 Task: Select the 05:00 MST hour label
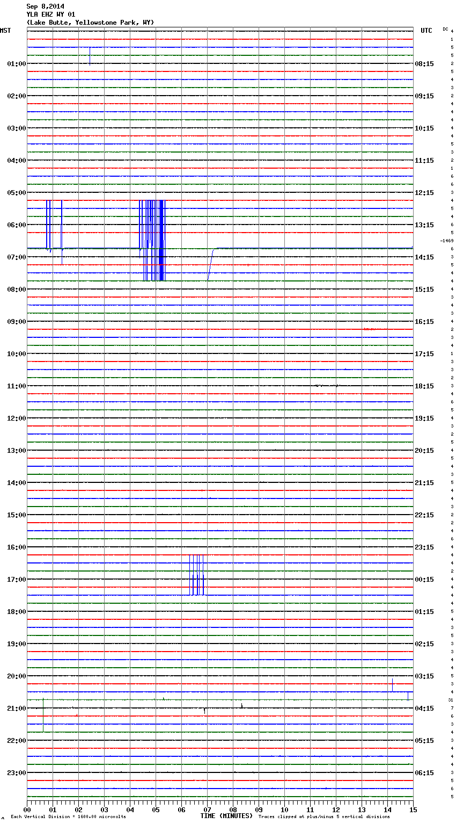[x=17, y=193]
